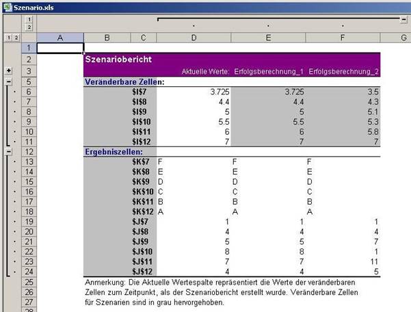Viewport: 411px width, 312px height.
Task: Show row outline level 2
Action: 15,38
